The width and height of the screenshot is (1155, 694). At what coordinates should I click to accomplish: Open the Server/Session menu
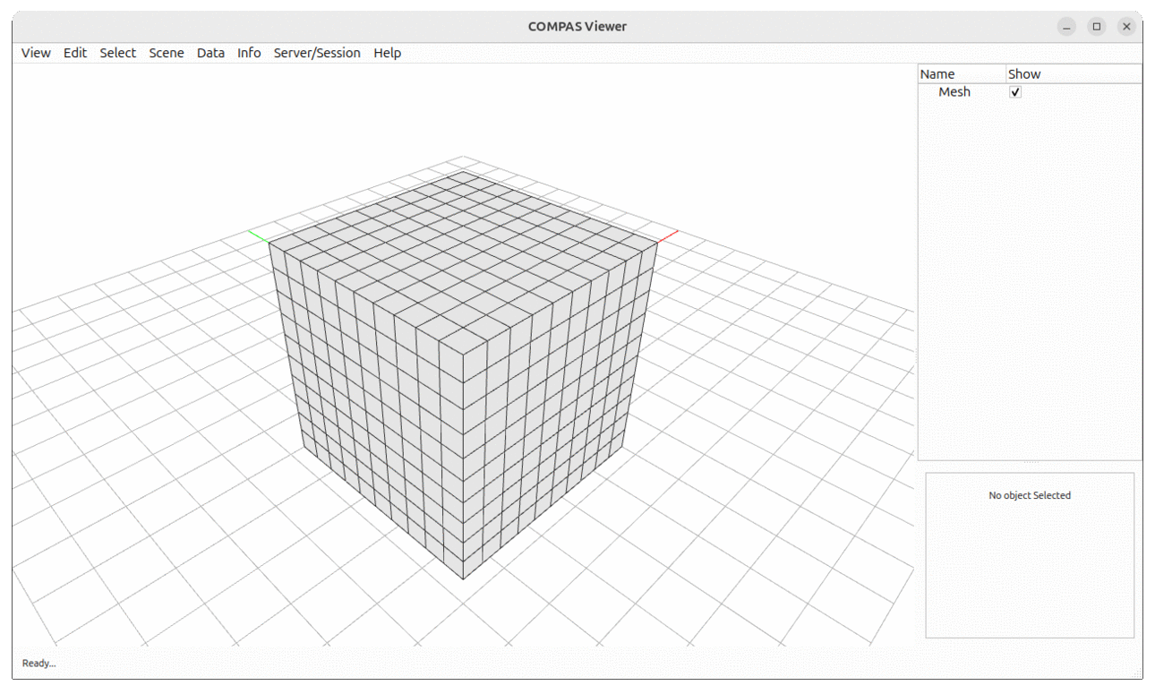point(317,53)
